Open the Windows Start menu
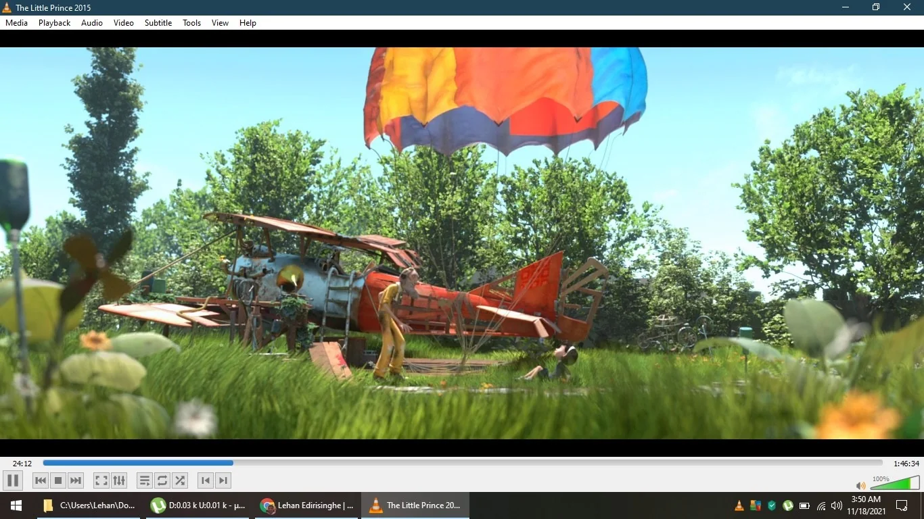This screenshot has width=924, height=519. click(x=16, y=505)
